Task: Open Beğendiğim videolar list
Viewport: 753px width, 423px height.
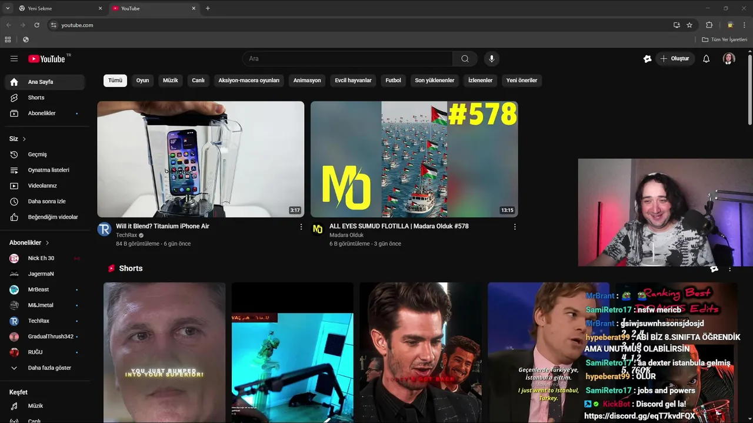Action: tap(45, 217)
